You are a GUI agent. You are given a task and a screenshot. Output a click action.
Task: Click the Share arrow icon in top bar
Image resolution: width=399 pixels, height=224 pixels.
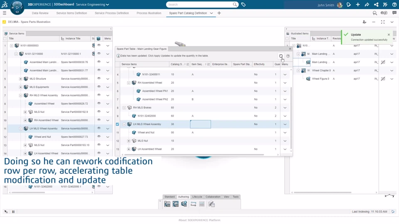click(x=367, y=5)
